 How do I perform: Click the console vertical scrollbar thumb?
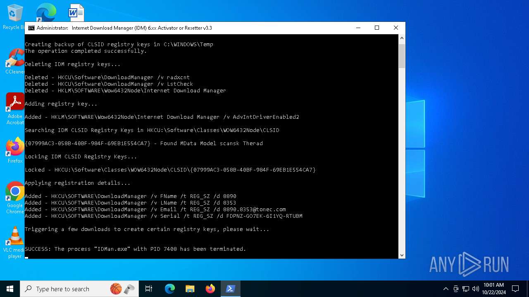[402, 56]
